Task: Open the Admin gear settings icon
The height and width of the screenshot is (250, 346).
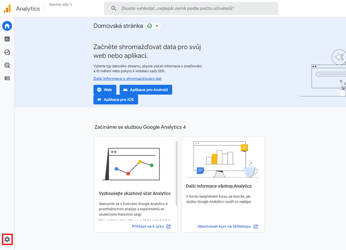Action: 7,239
